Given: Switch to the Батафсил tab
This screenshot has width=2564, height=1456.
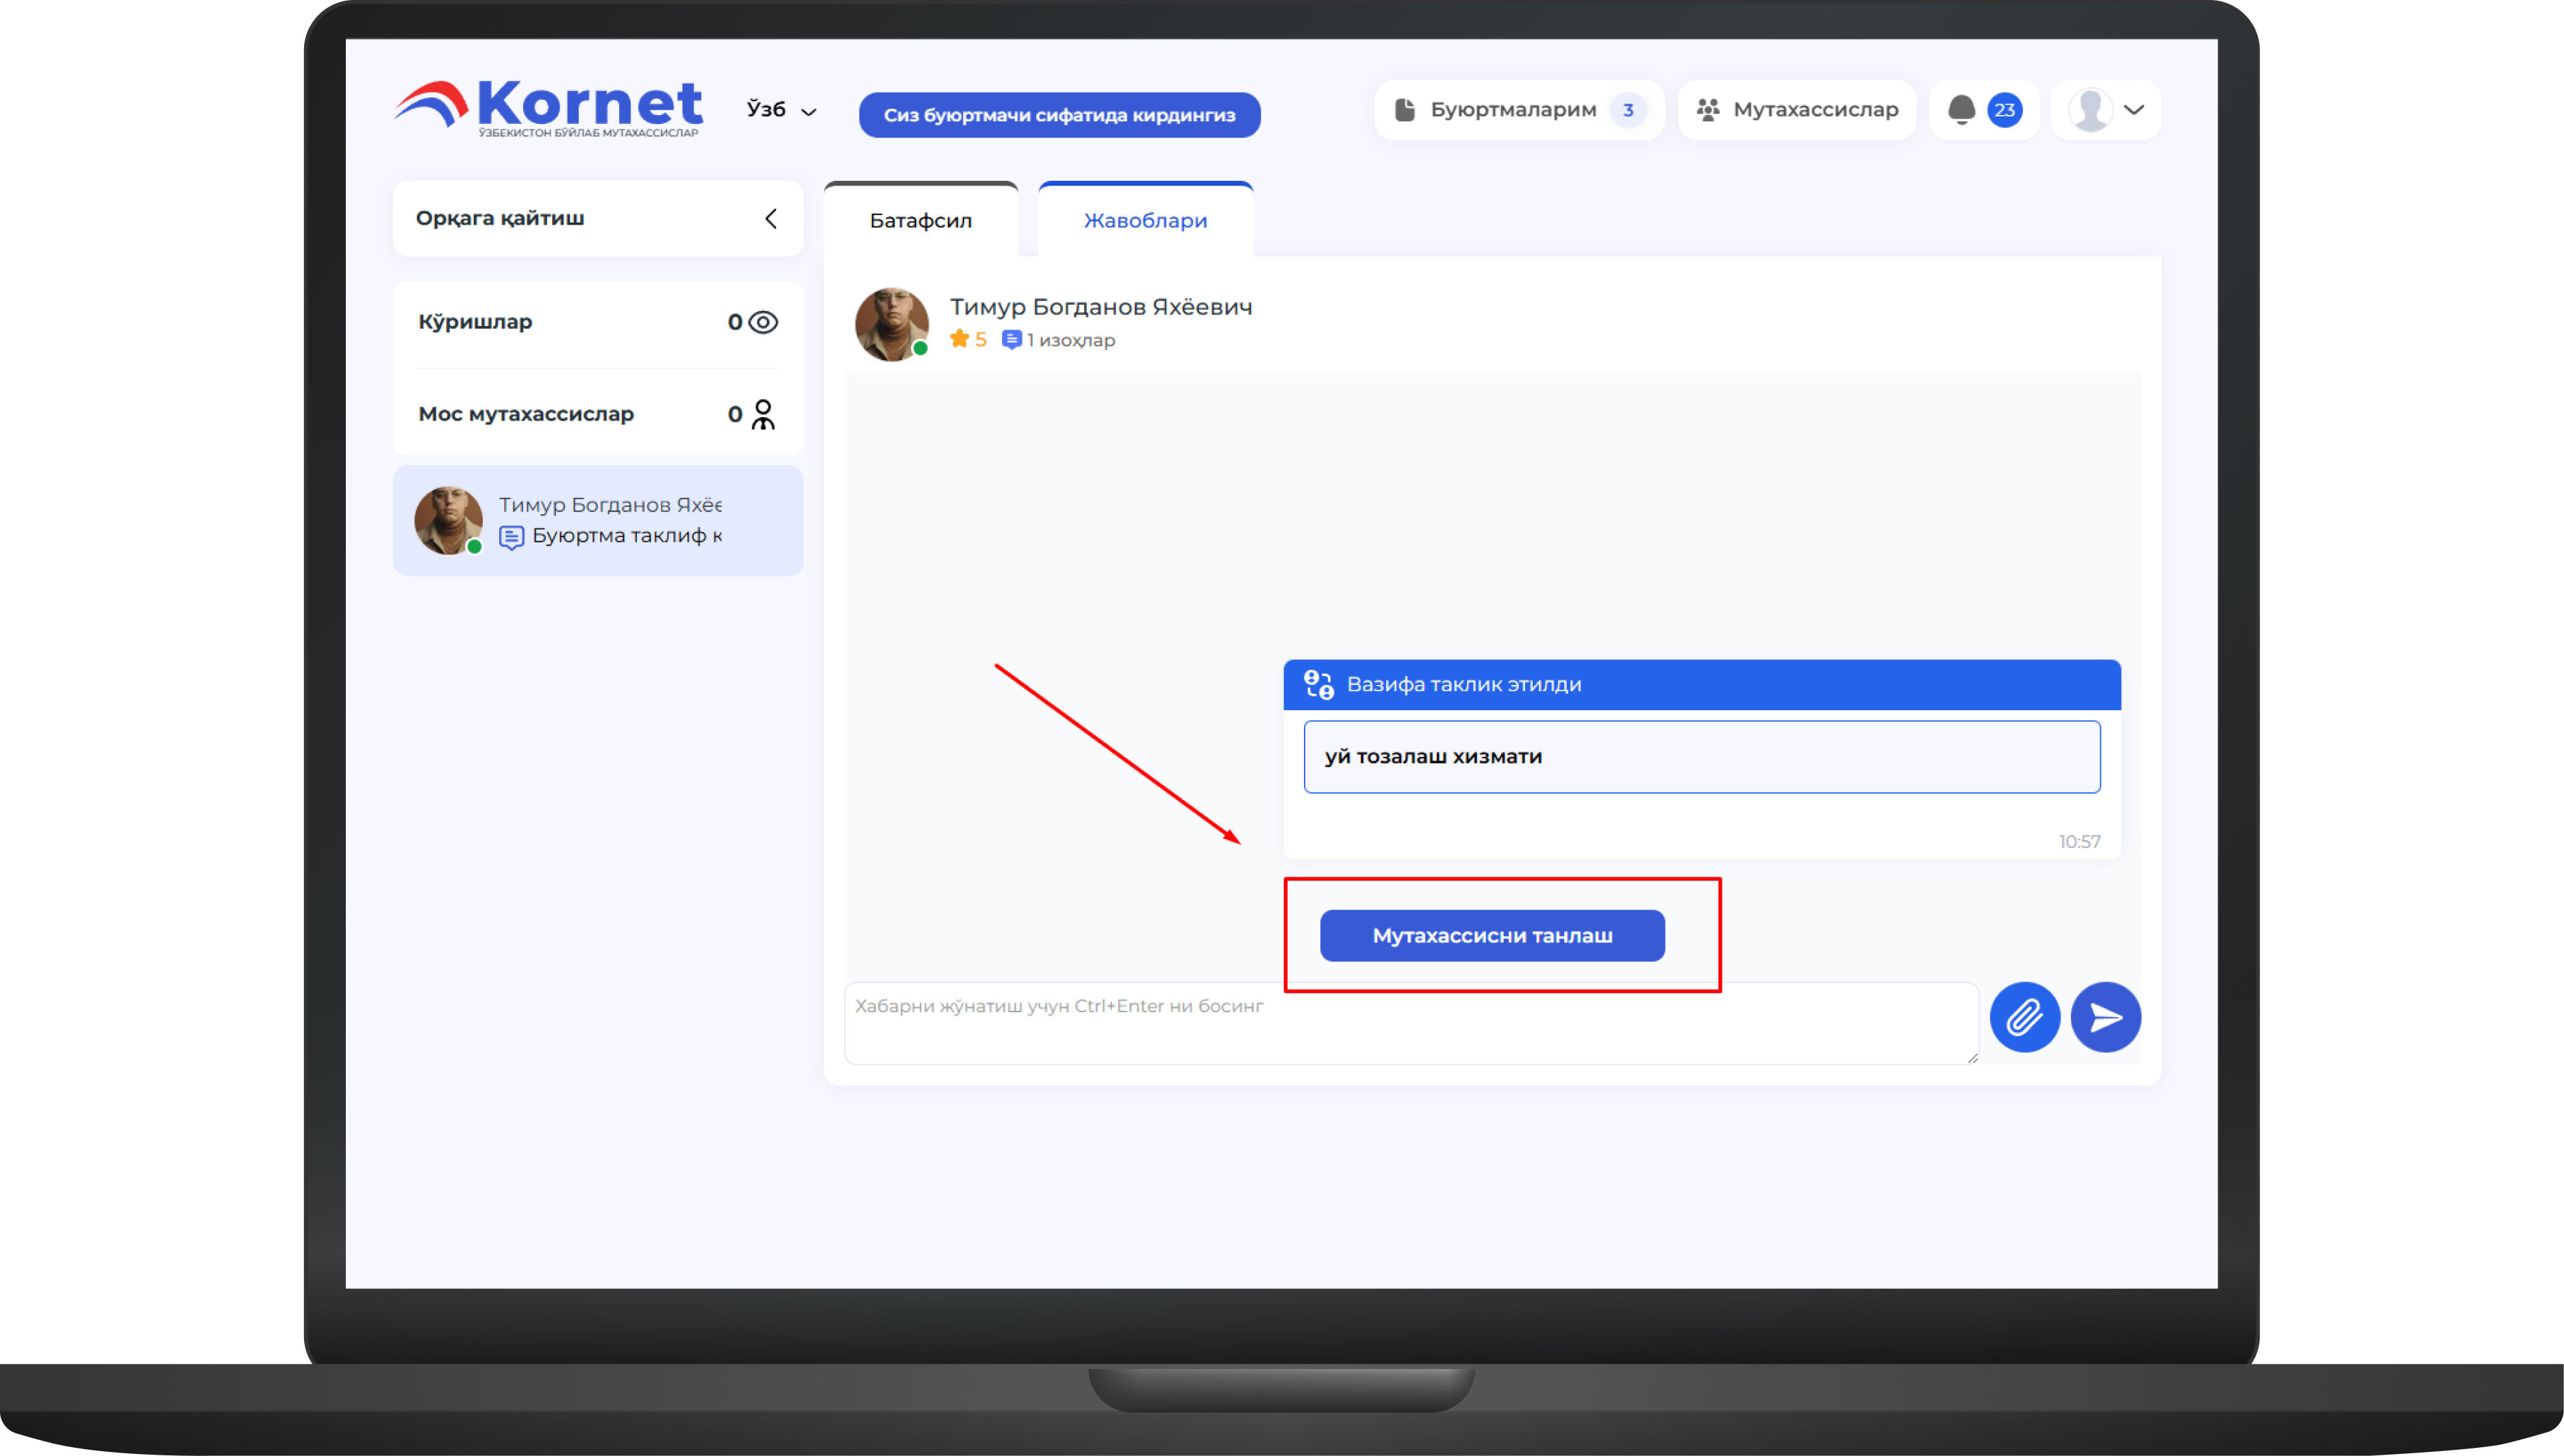Looking at the screenshot, I should pos(920,220).
